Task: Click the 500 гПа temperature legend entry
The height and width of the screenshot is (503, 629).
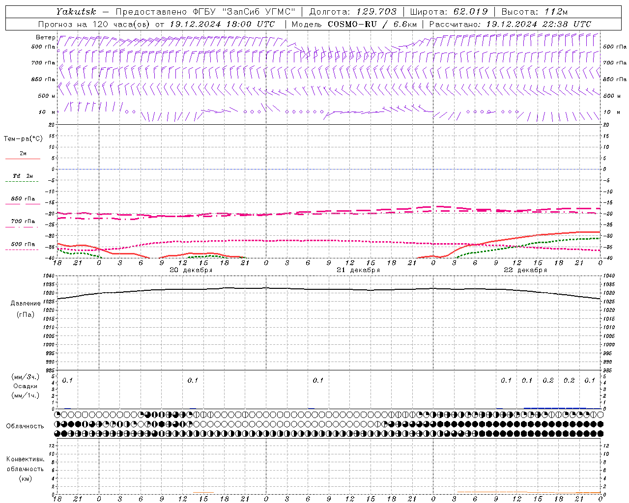Action: pyautogui.click(x=23, y=244)
